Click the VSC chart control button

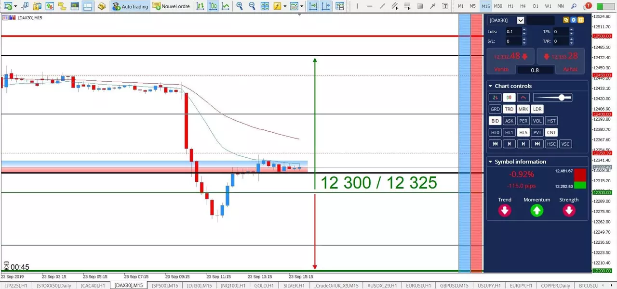[x=565, y=144]
